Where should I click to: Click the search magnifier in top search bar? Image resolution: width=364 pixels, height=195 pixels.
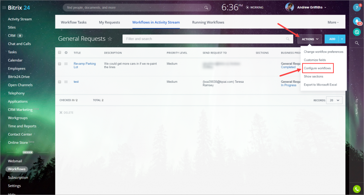coord(206,8)
